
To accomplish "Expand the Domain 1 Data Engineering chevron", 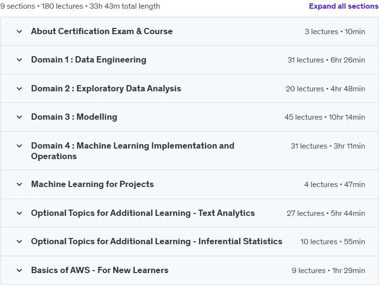I will click(x=19, y=60).
